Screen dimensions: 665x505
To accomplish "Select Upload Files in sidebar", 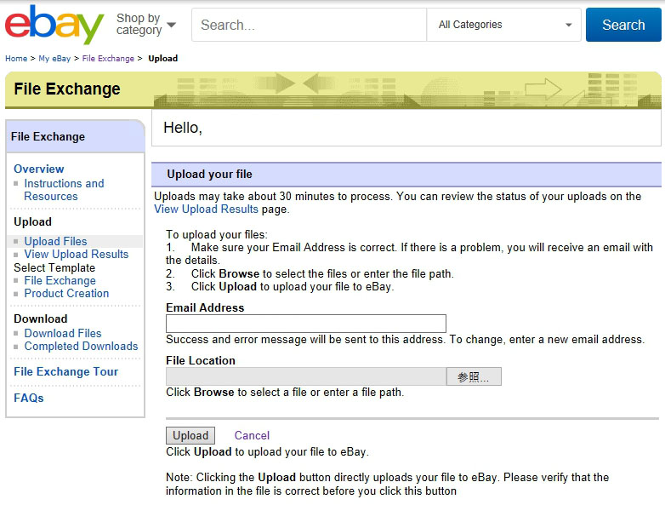I will coord(55,241).
